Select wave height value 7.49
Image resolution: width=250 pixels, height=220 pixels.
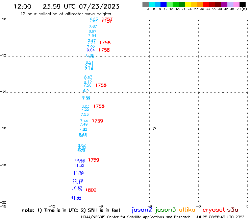(84, 124)
